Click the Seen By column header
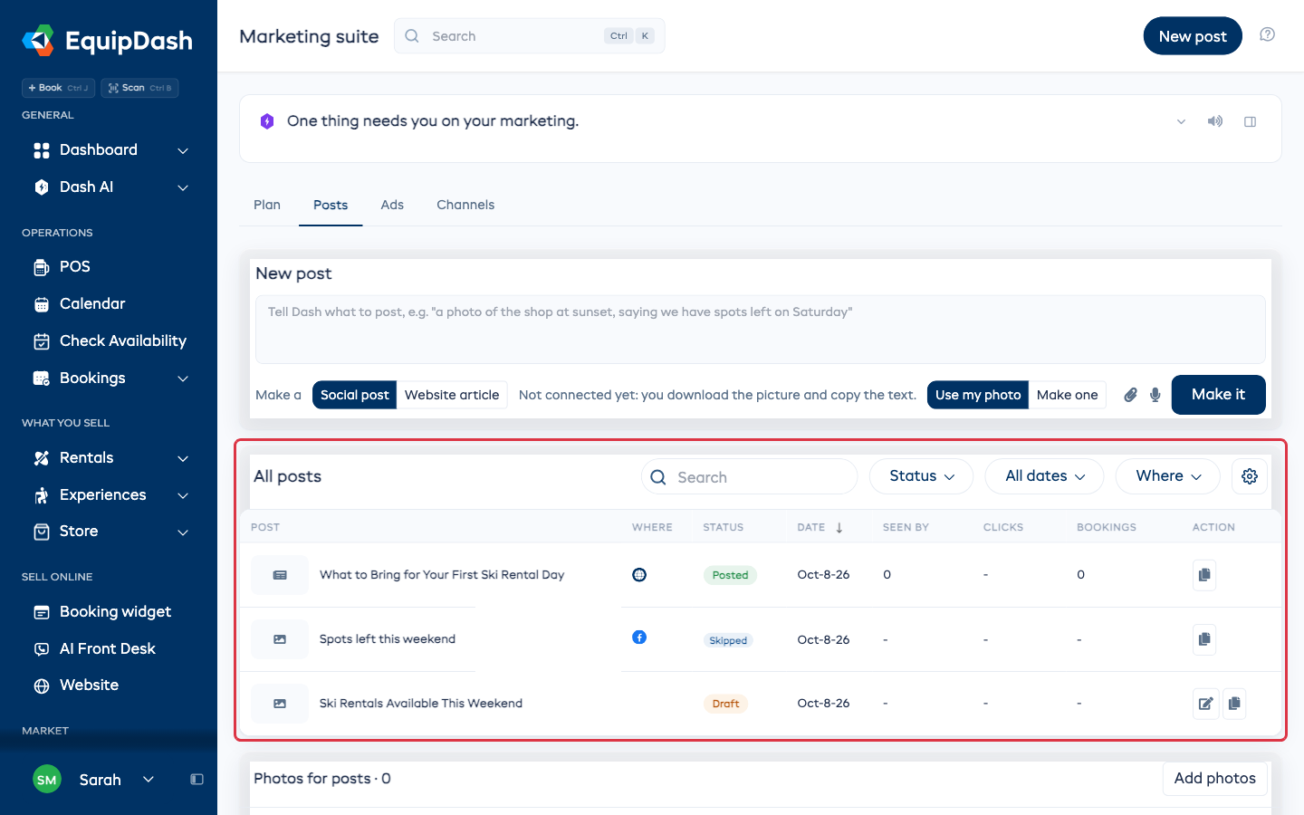This screenshot has width=1304, height=815. pyautogui.click(x=906, y=527)
